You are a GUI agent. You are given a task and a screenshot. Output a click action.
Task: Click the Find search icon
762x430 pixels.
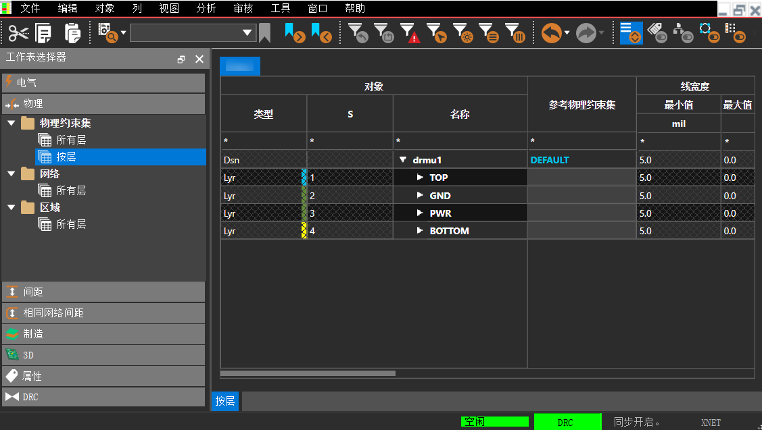(x=108, y=33)
